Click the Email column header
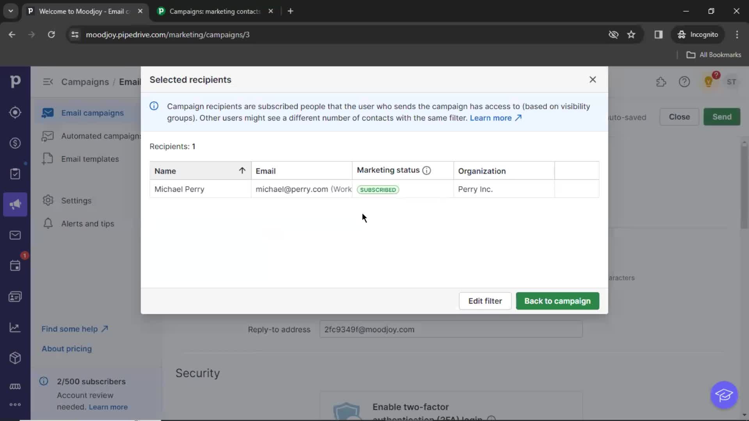The image size is (749, 421). point(302,171)
